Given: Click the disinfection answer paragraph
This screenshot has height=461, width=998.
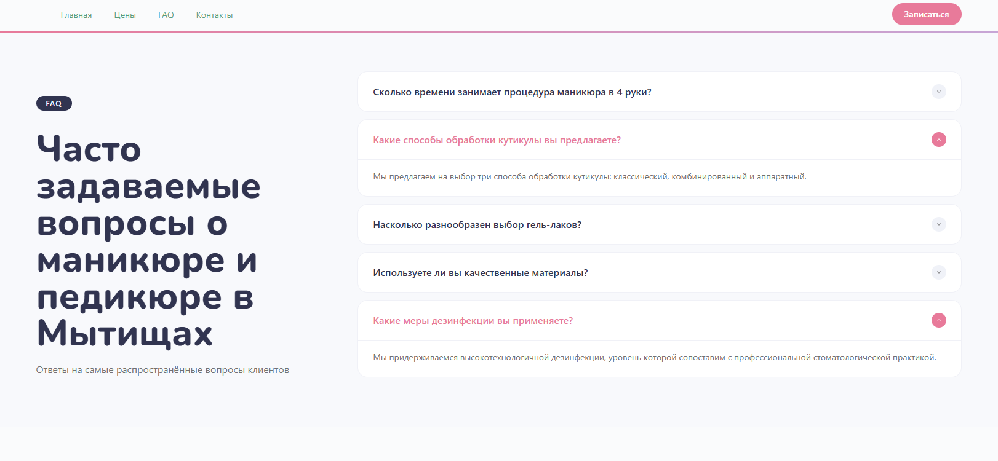Looking at the screenshot, I should (x=654, y=358).
